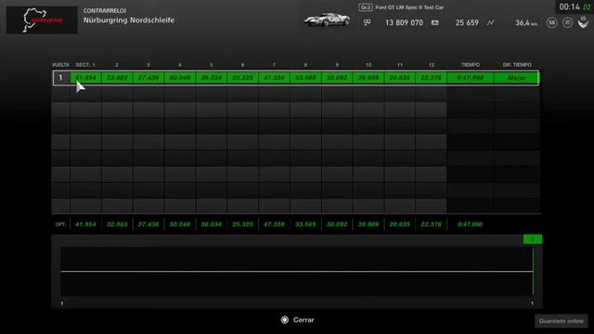Click lap 1 sector 9 time 30.092

pos(337,78)
